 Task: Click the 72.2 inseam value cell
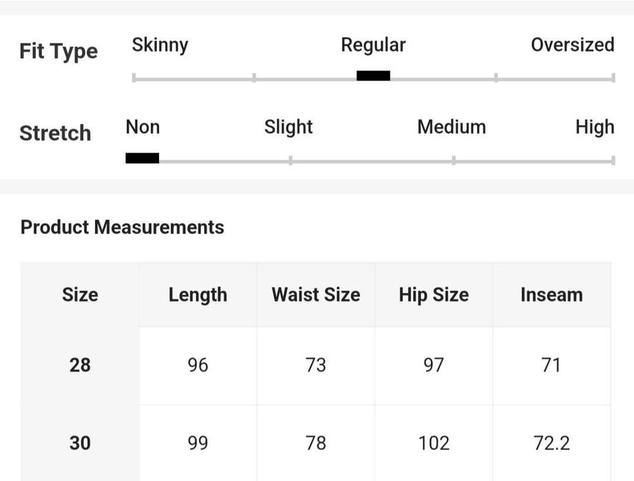(x=551, y=443)
